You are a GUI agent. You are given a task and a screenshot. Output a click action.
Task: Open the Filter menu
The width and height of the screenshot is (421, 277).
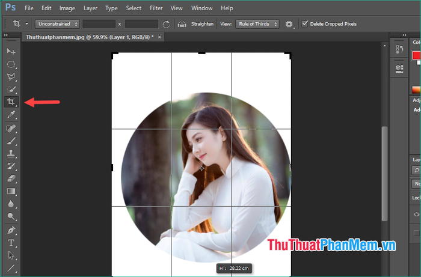pos(156,8)
